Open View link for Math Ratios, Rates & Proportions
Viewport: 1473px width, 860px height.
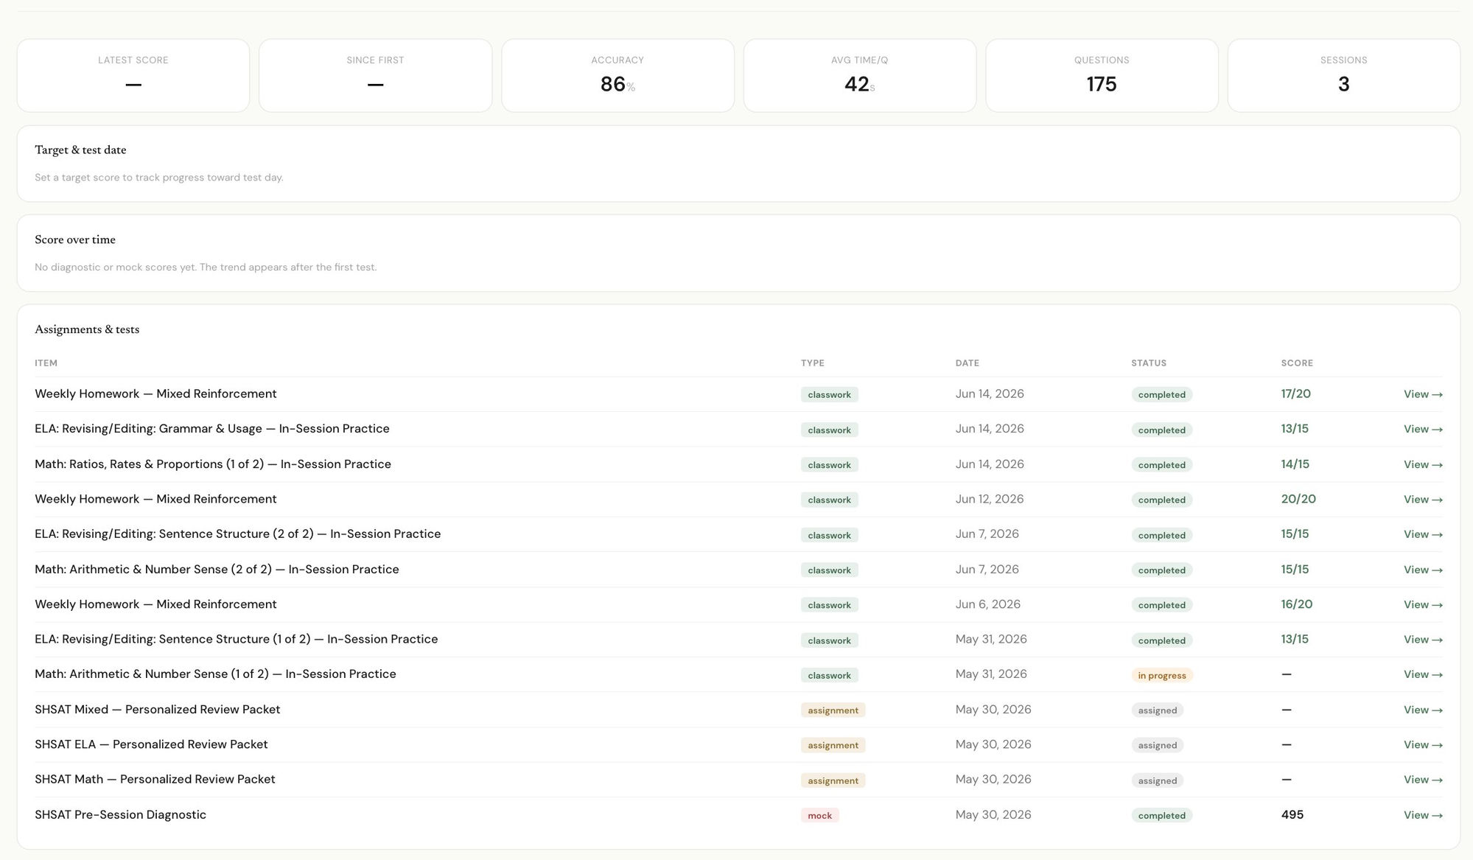point(1423,464)
